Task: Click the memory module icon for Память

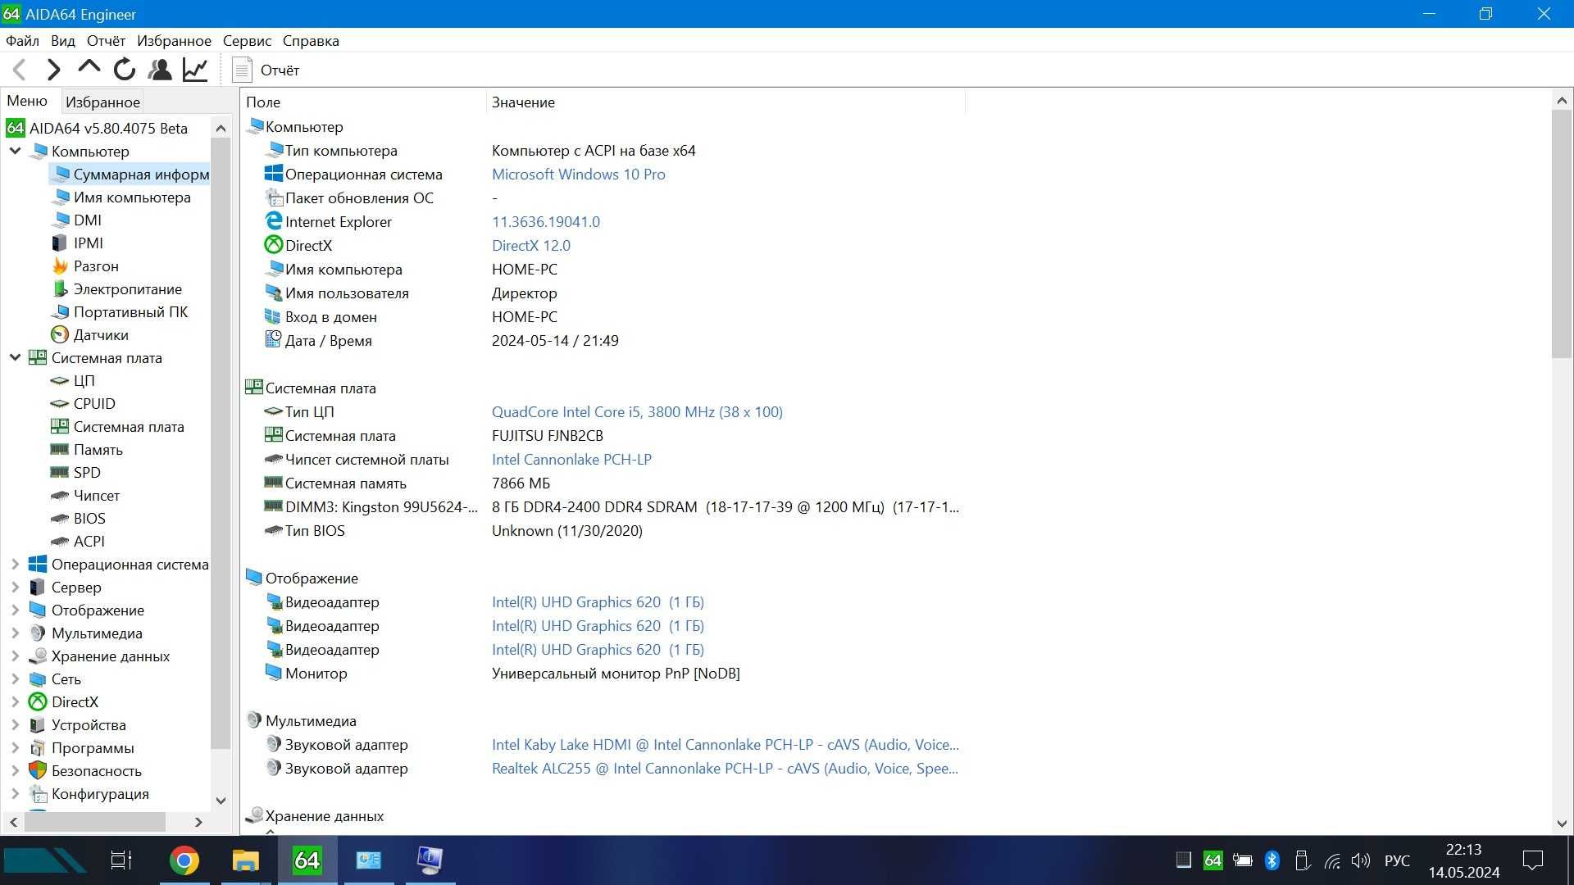Action: 60,450
